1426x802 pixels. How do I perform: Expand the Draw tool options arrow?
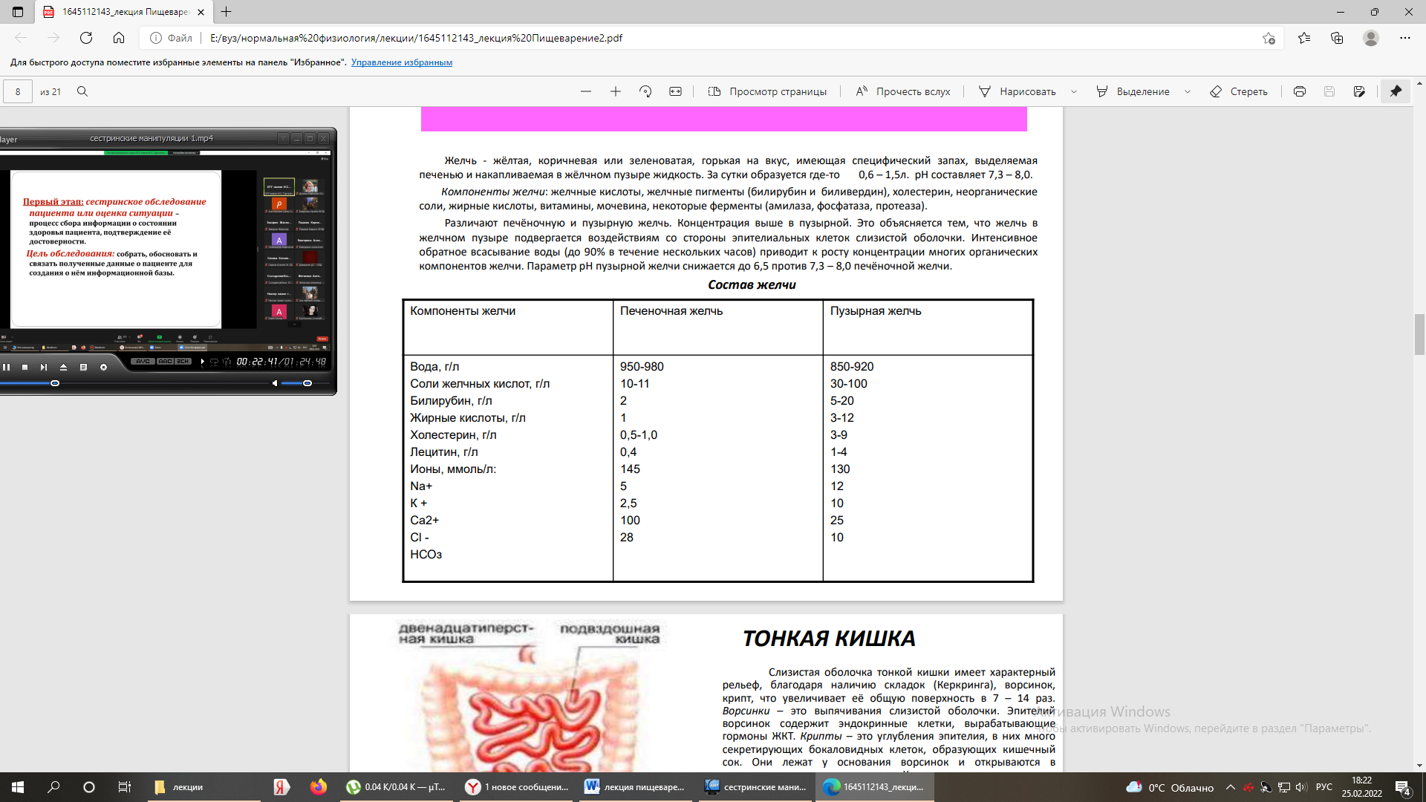(1074, 91)
